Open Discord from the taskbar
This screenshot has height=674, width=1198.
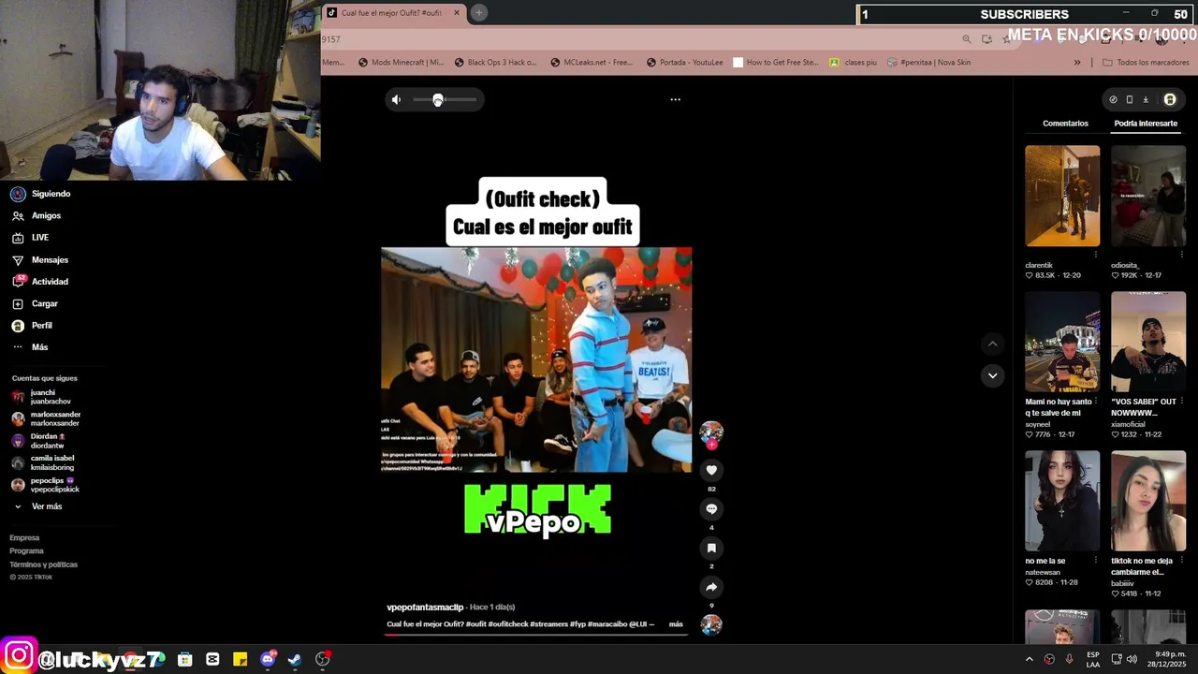(x=268, y=659)
